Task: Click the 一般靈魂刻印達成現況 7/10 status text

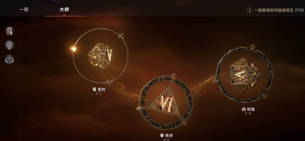Action: (279, 10)
